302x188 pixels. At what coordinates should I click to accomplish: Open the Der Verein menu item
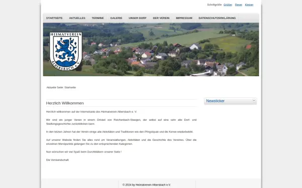point(161,18)
